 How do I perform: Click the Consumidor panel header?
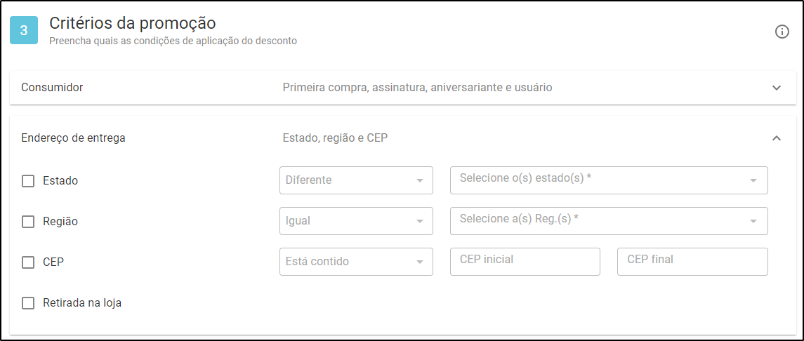coord(403,88)
